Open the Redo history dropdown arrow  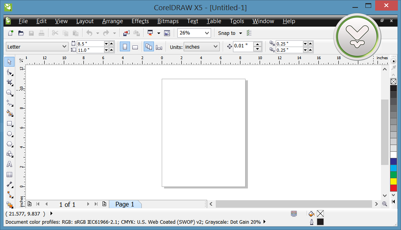114,33
